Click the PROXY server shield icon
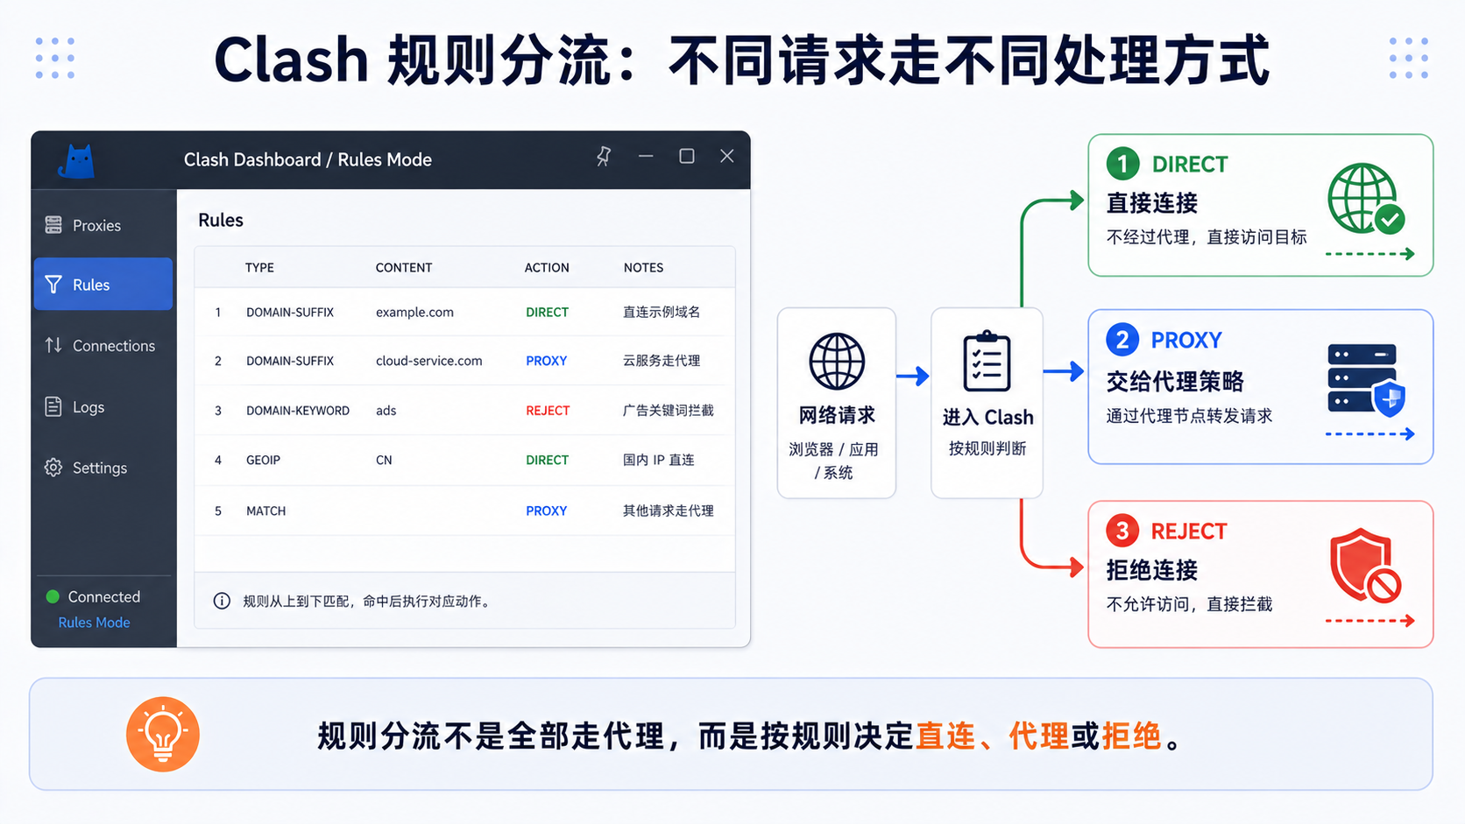1465x824 pixels. (1367, 378)
